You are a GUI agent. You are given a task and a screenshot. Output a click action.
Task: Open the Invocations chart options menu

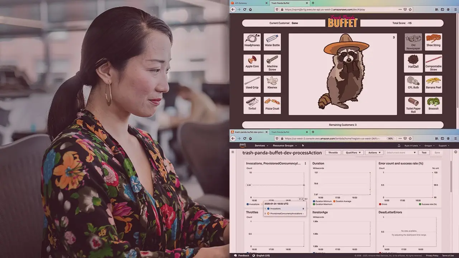point(305,163)
